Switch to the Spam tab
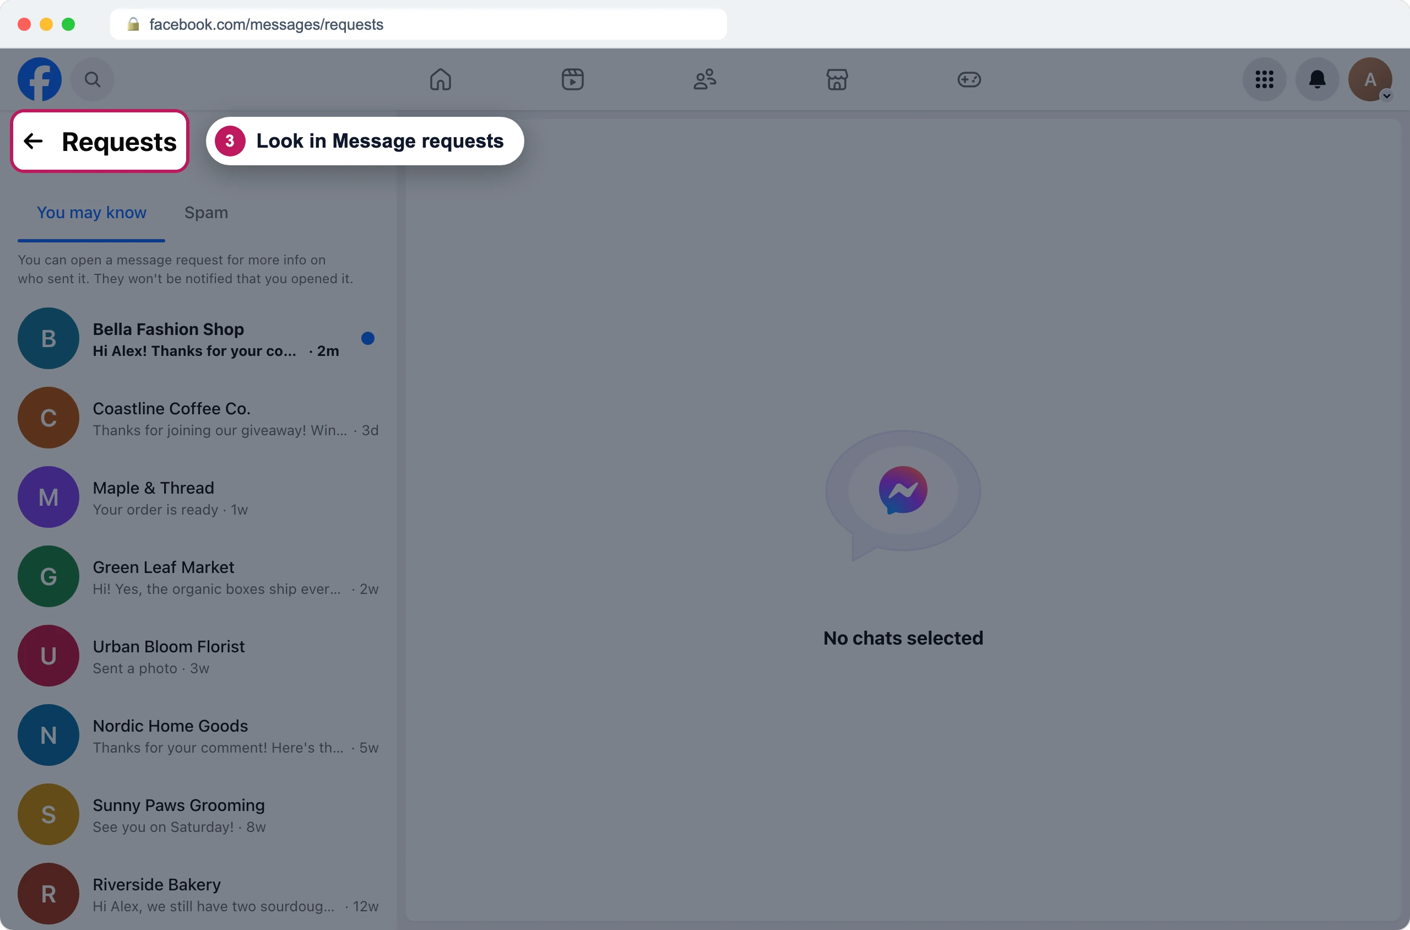1410x930 pixels. pos(207,212)
